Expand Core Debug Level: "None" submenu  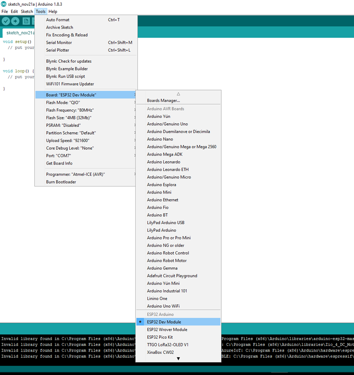(86, 148)
